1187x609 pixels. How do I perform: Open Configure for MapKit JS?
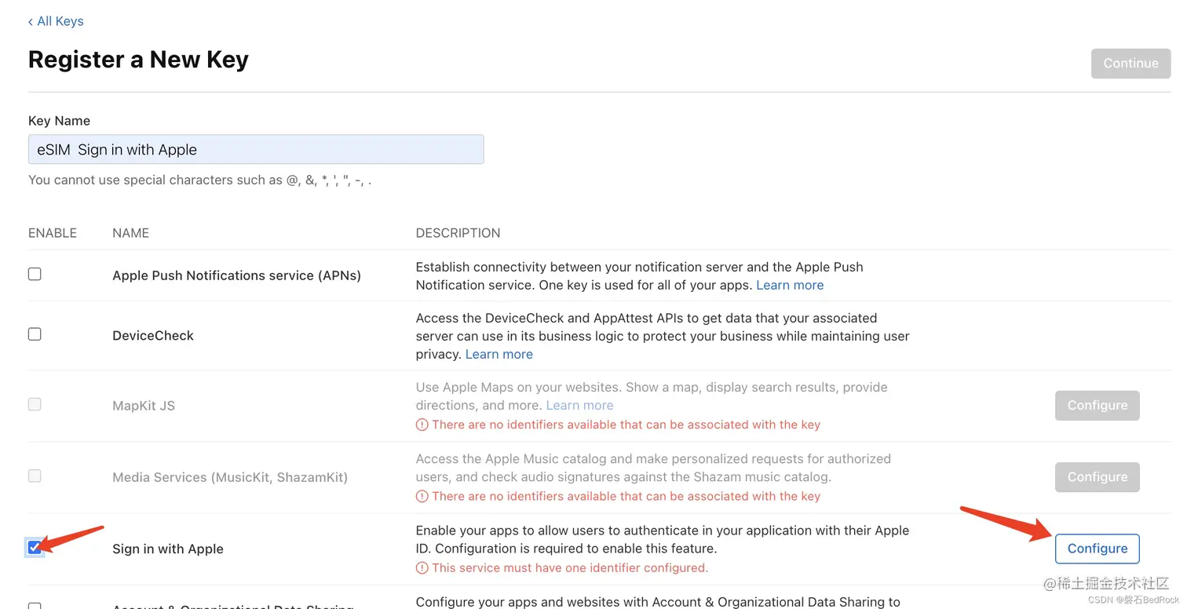1097,405
